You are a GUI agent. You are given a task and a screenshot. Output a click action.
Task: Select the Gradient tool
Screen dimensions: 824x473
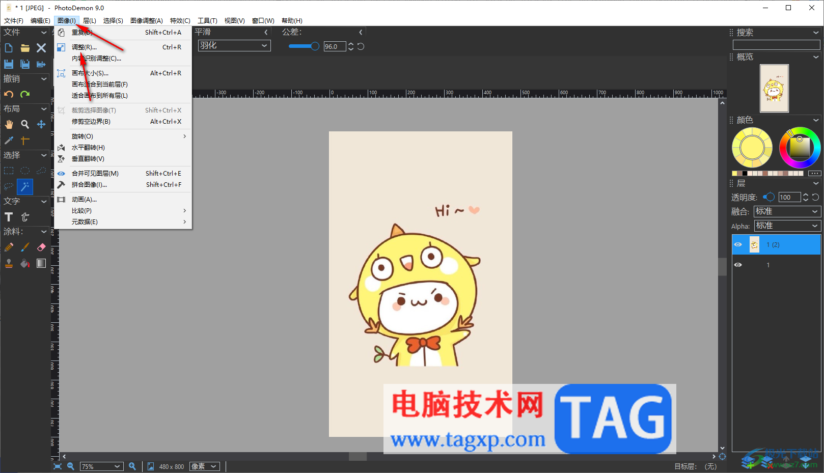[41, 263]
